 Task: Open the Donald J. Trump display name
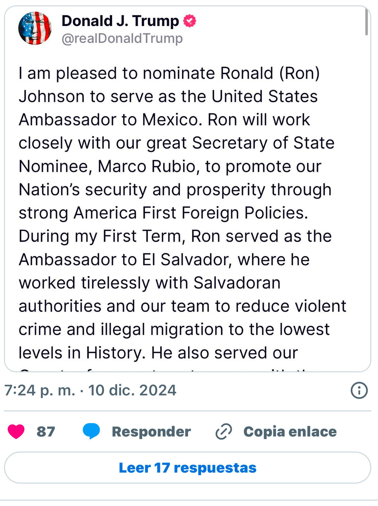point(120,21)
